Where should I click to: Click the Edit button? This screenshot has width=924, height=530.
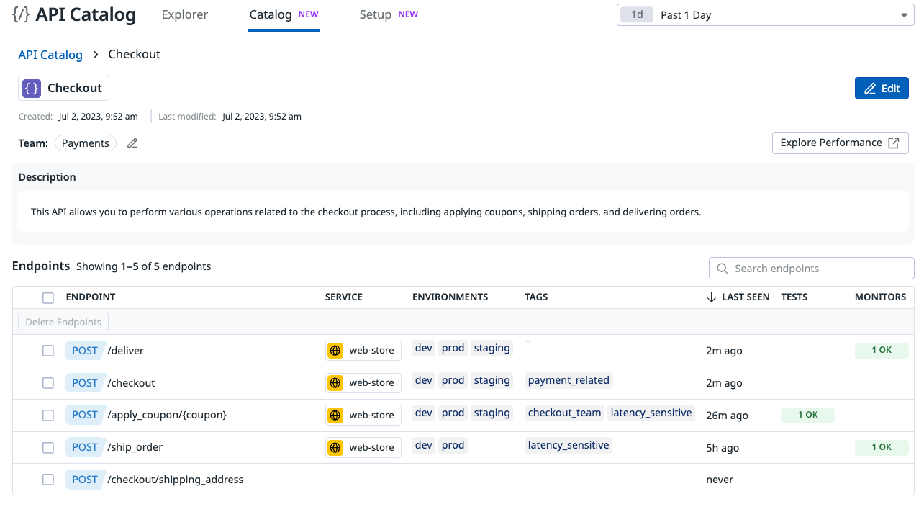pos(882,88)
